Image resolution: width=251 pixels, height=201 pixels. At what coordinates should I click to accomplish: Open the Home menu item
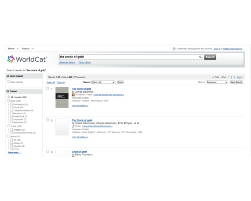pyautogui.click(x=11, y=48)
